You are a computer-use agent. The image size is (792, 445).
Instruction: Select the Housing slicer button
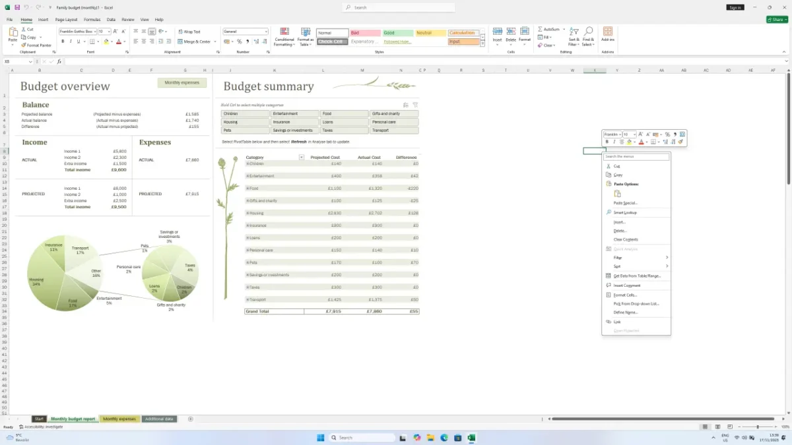click(x=245, y=122)
